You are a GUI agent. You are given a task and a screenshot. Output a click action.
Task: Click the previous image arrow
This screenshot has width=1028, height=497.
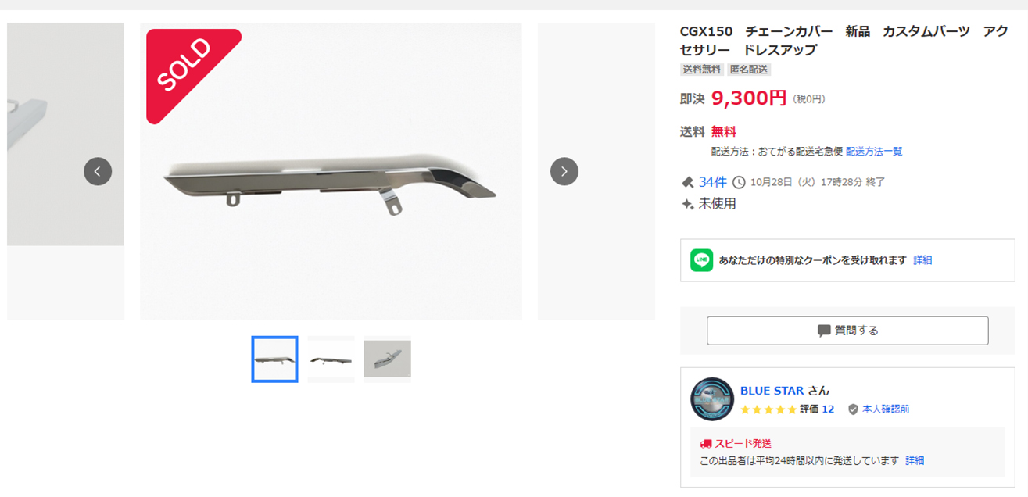(98, 171)
